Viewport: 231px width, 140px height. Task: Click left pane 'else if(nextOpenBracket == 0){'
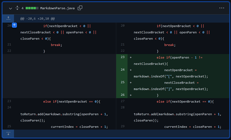tap(72, 101)
